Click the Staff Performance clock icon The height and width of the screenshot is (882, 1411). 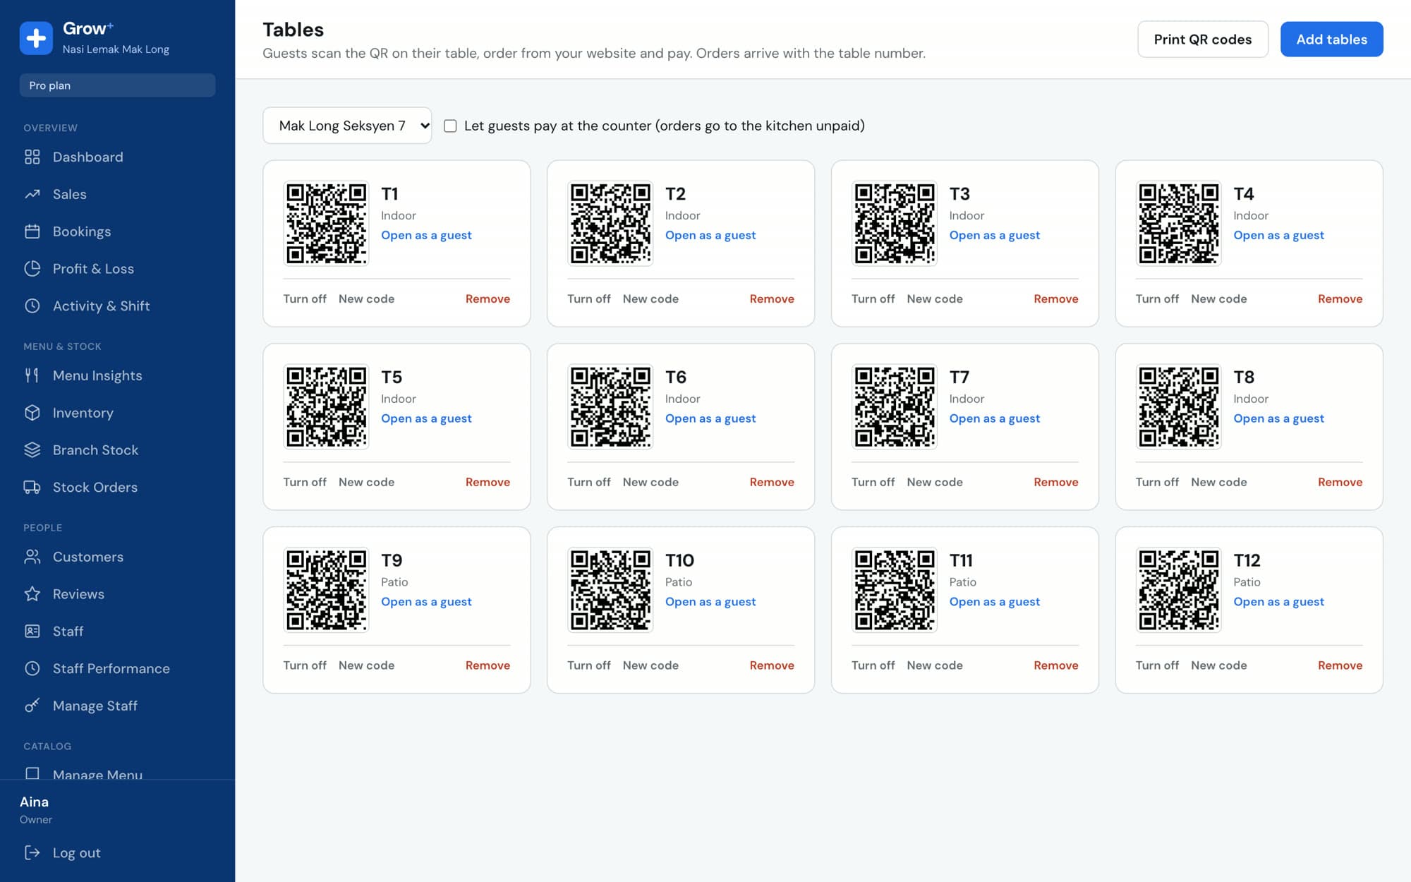coord(32,668)
